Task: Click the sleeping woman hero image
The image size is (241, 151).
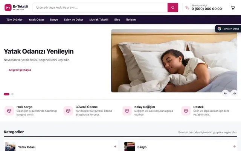Action: tap(174, 61)
